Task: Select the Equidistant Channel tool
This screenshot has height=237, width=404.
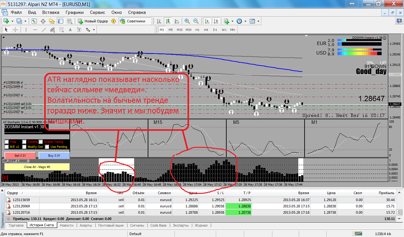Action: (x=52, y=30)
